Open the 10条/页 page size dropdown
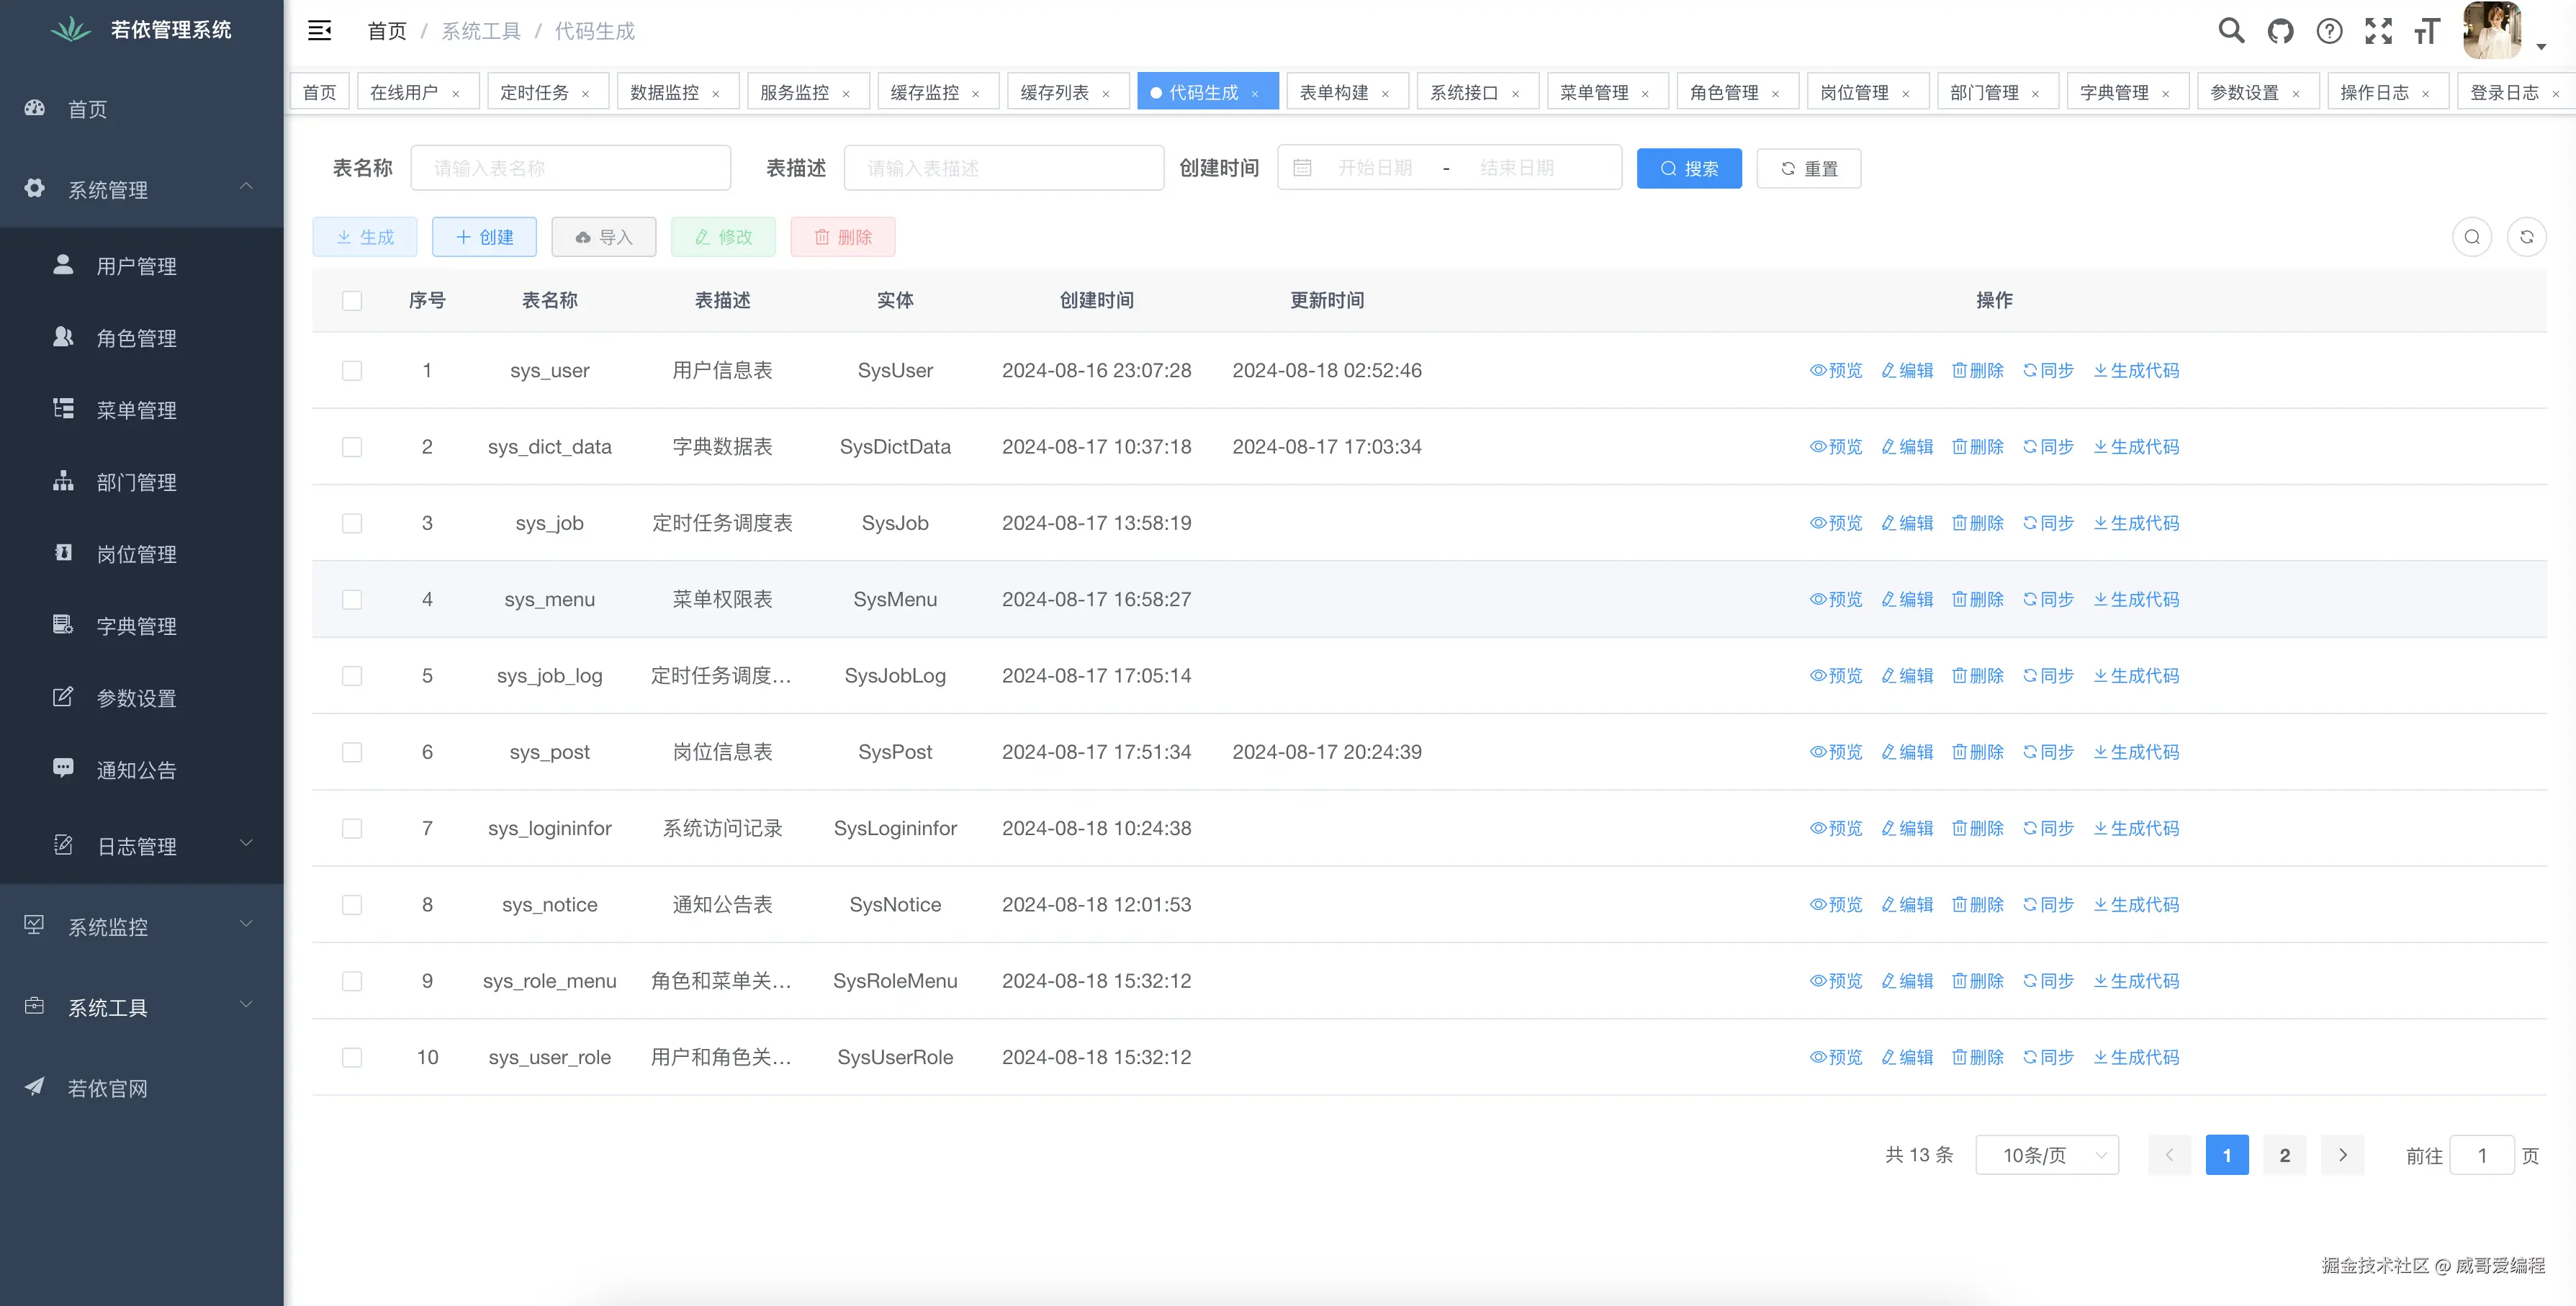The image size is (2576, 1306). [2047, 1155]
